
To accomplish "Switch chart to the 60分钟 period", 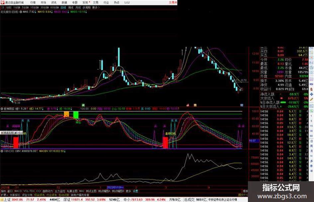I will pyautogui.click(x=54, y=7).
